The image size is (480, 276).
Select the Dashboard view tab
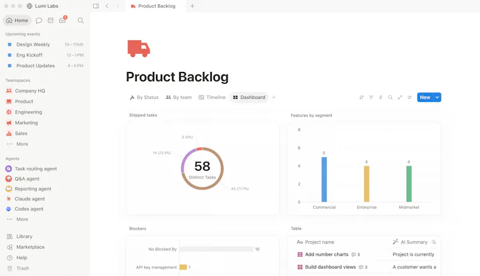249,97
